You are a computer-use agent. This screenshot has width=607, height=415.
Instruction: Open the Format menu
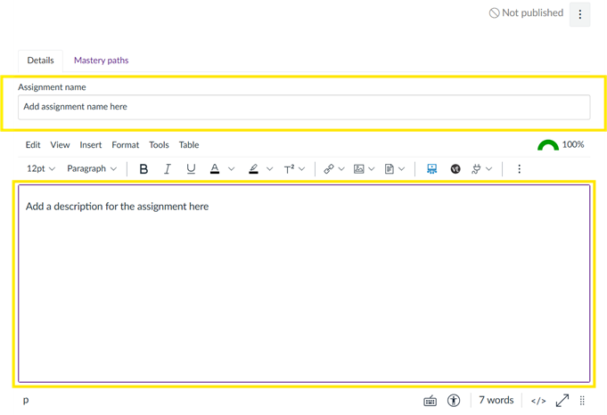125,144
